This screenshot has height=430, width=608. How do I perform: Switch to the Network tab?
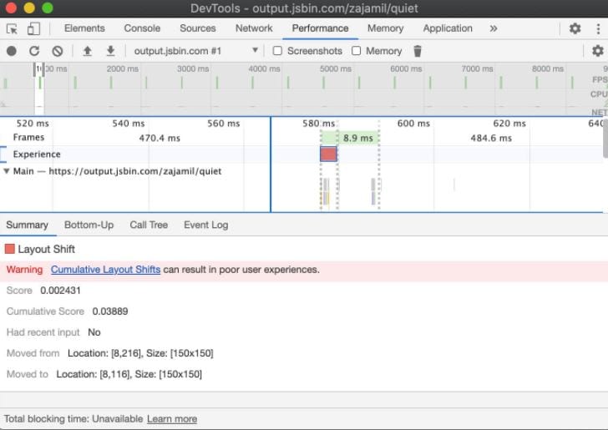[254, 28]
